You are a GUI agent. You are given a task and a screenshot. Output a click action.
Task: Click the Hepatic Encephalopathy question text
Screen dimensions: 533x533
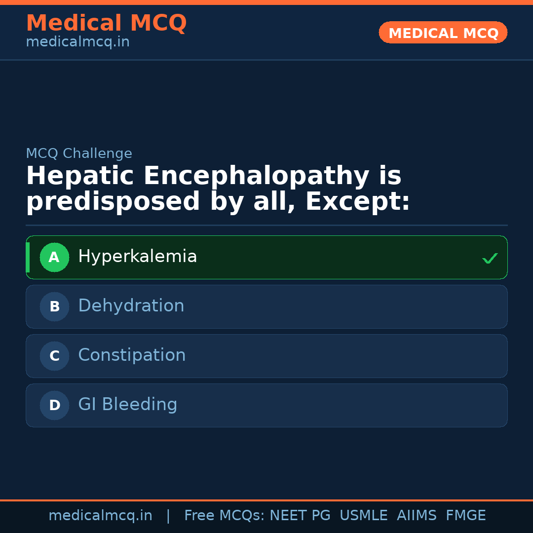point(218,189)
